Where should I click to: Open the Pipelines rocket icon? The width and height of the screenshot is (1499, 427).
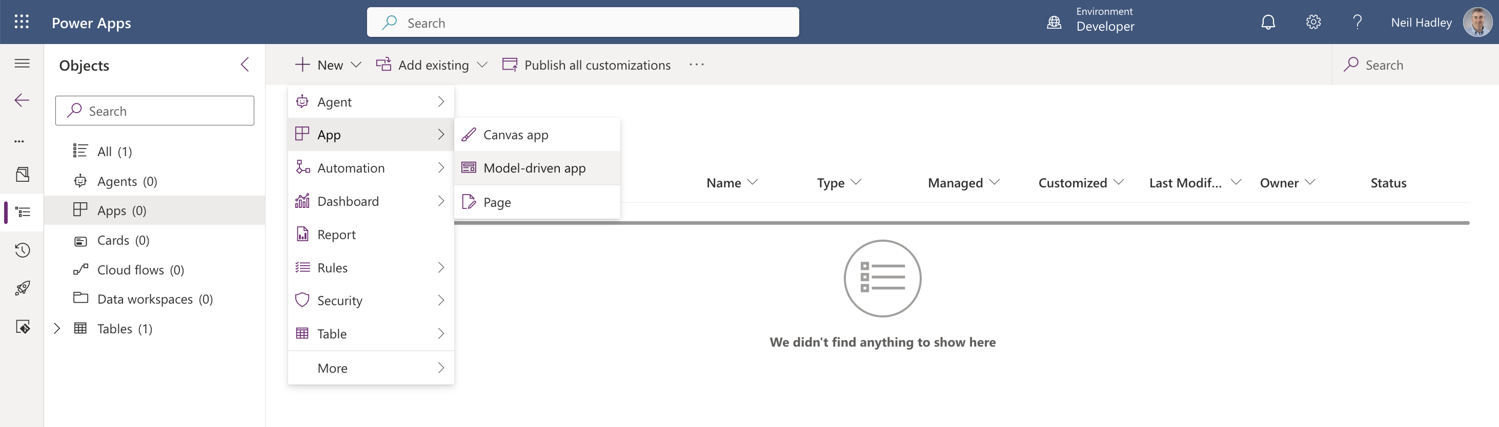[x=22, y=288]
